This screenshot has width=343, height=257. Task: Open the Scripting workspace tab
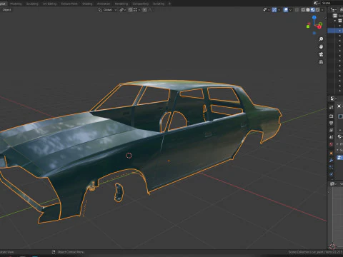(x=159, y=4)
